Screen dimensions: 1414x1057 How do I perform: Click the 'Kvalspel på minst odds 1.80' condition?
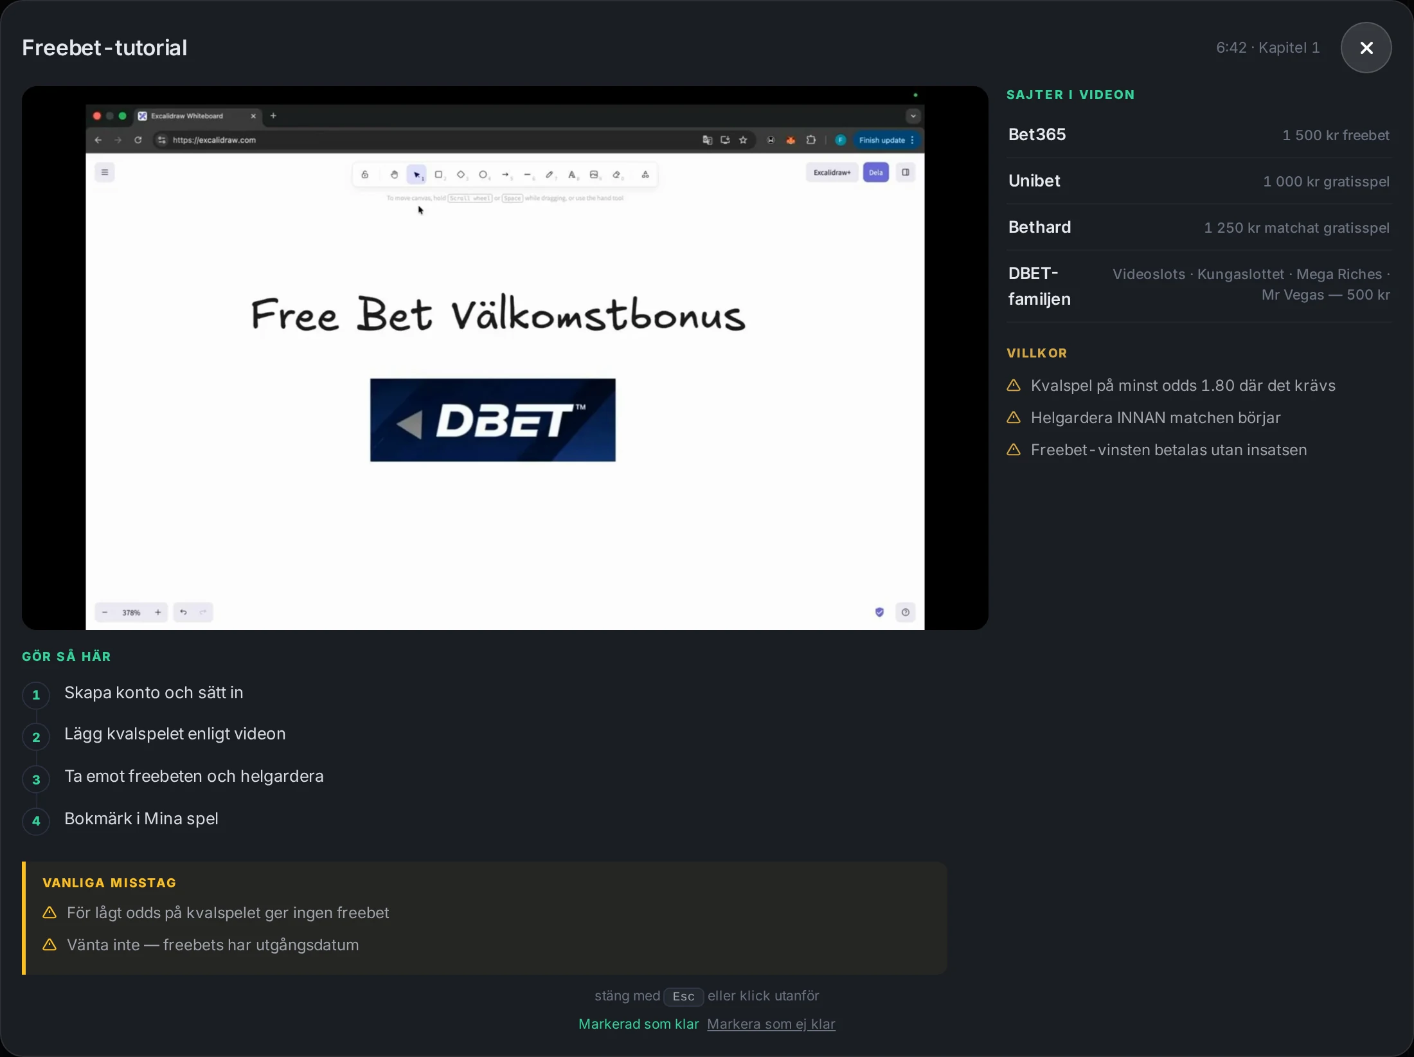point(1183,386)
